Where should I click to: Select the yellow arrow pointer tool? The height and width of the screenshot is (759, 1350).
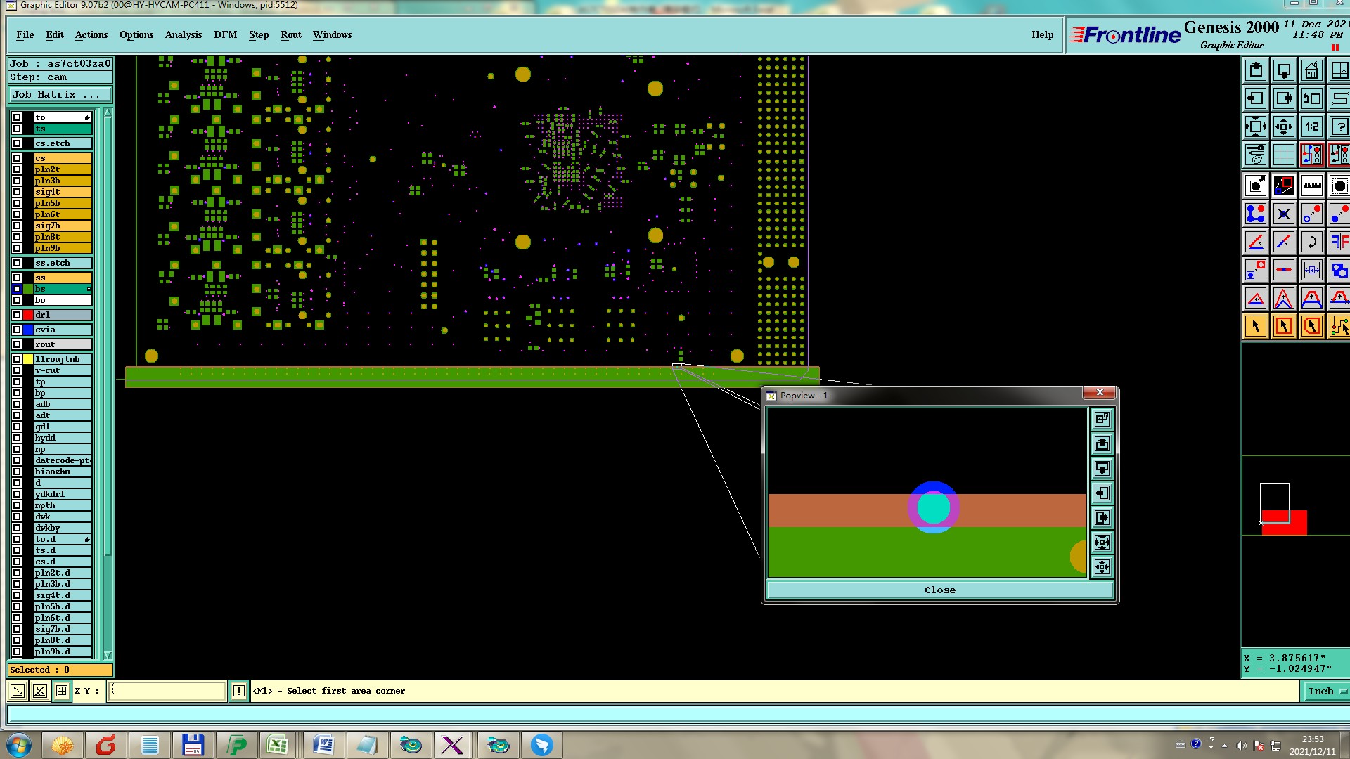(1256, 326)
